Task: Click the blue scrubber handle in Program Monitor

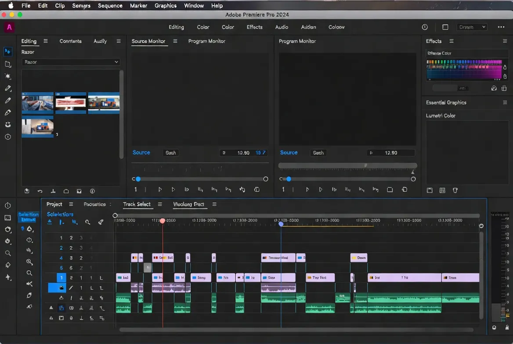Action: (289, 179)
